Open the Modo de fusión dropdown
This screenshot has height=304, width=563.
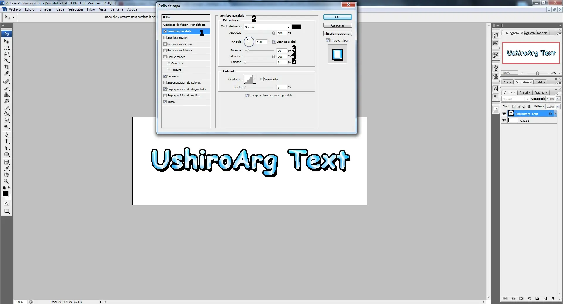(x=267, y=27)
